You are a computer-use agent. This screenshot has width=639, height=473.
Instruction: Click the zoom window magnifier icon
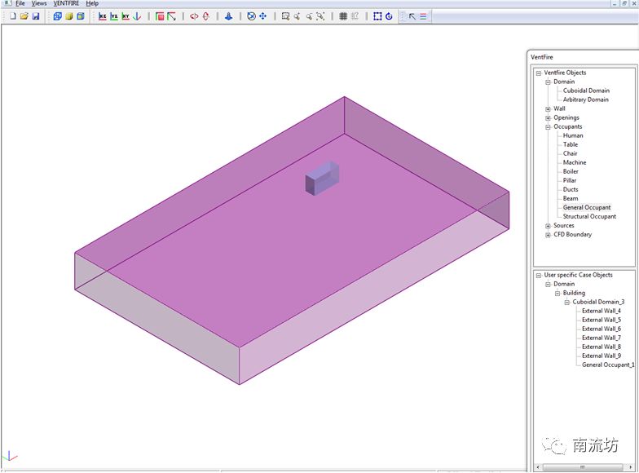[x=285, y=16]
